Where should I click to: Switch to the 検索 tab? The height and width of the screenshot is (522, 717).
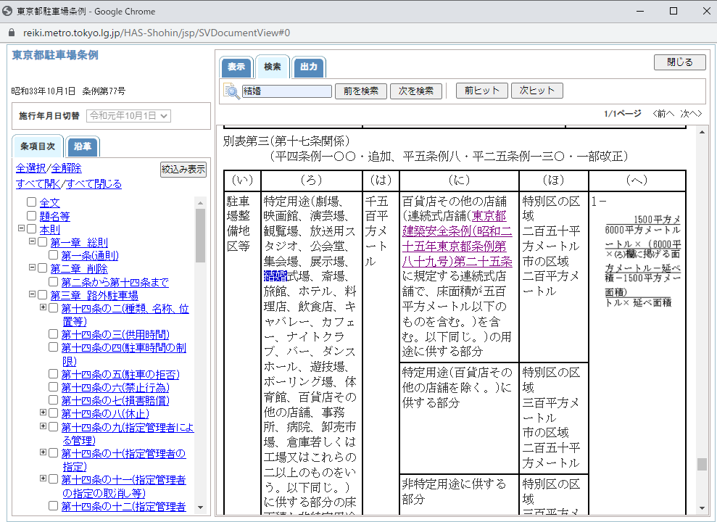[272, 67]
